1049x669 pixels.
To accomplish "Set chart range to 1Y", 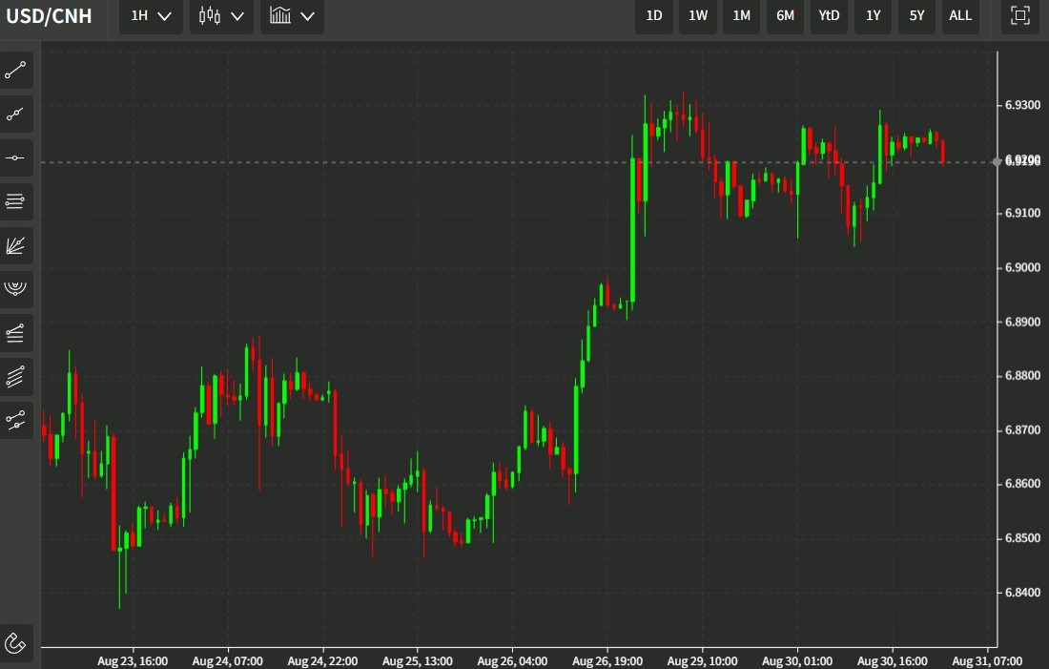I will pyautogui.click(x=873, y=15).
